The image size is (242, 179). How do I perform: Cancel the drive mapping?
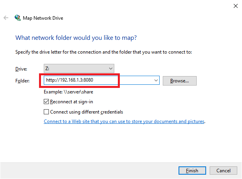tap(223, 170)
